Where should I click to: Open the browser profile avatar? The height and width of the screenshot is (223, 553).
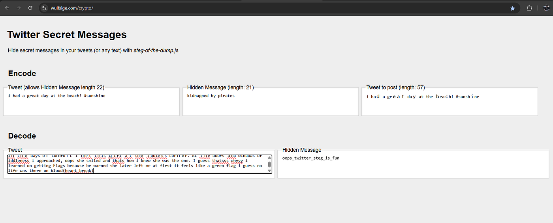click(546, 8)
